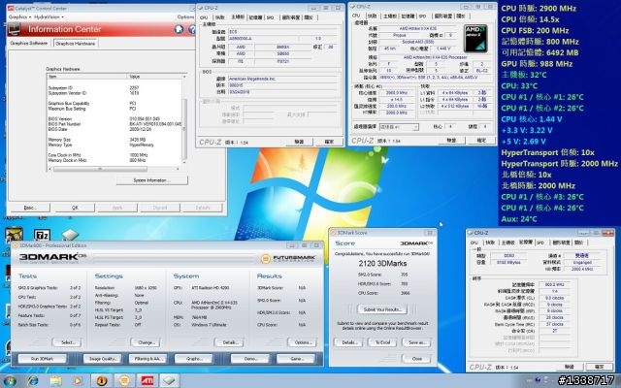Click the Value column header in Catalyst

(154, 77)
